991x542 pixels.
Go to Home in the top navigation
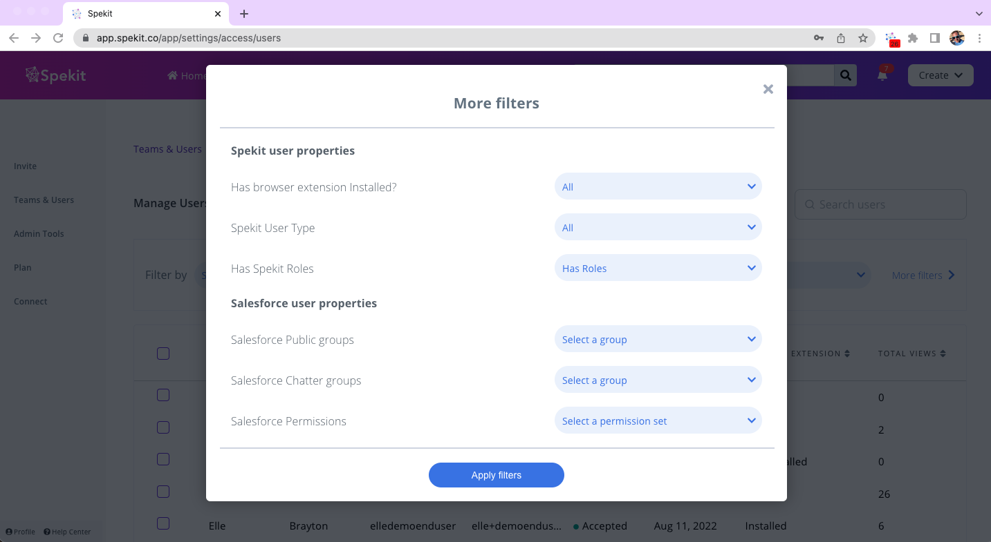pos(187,75)
